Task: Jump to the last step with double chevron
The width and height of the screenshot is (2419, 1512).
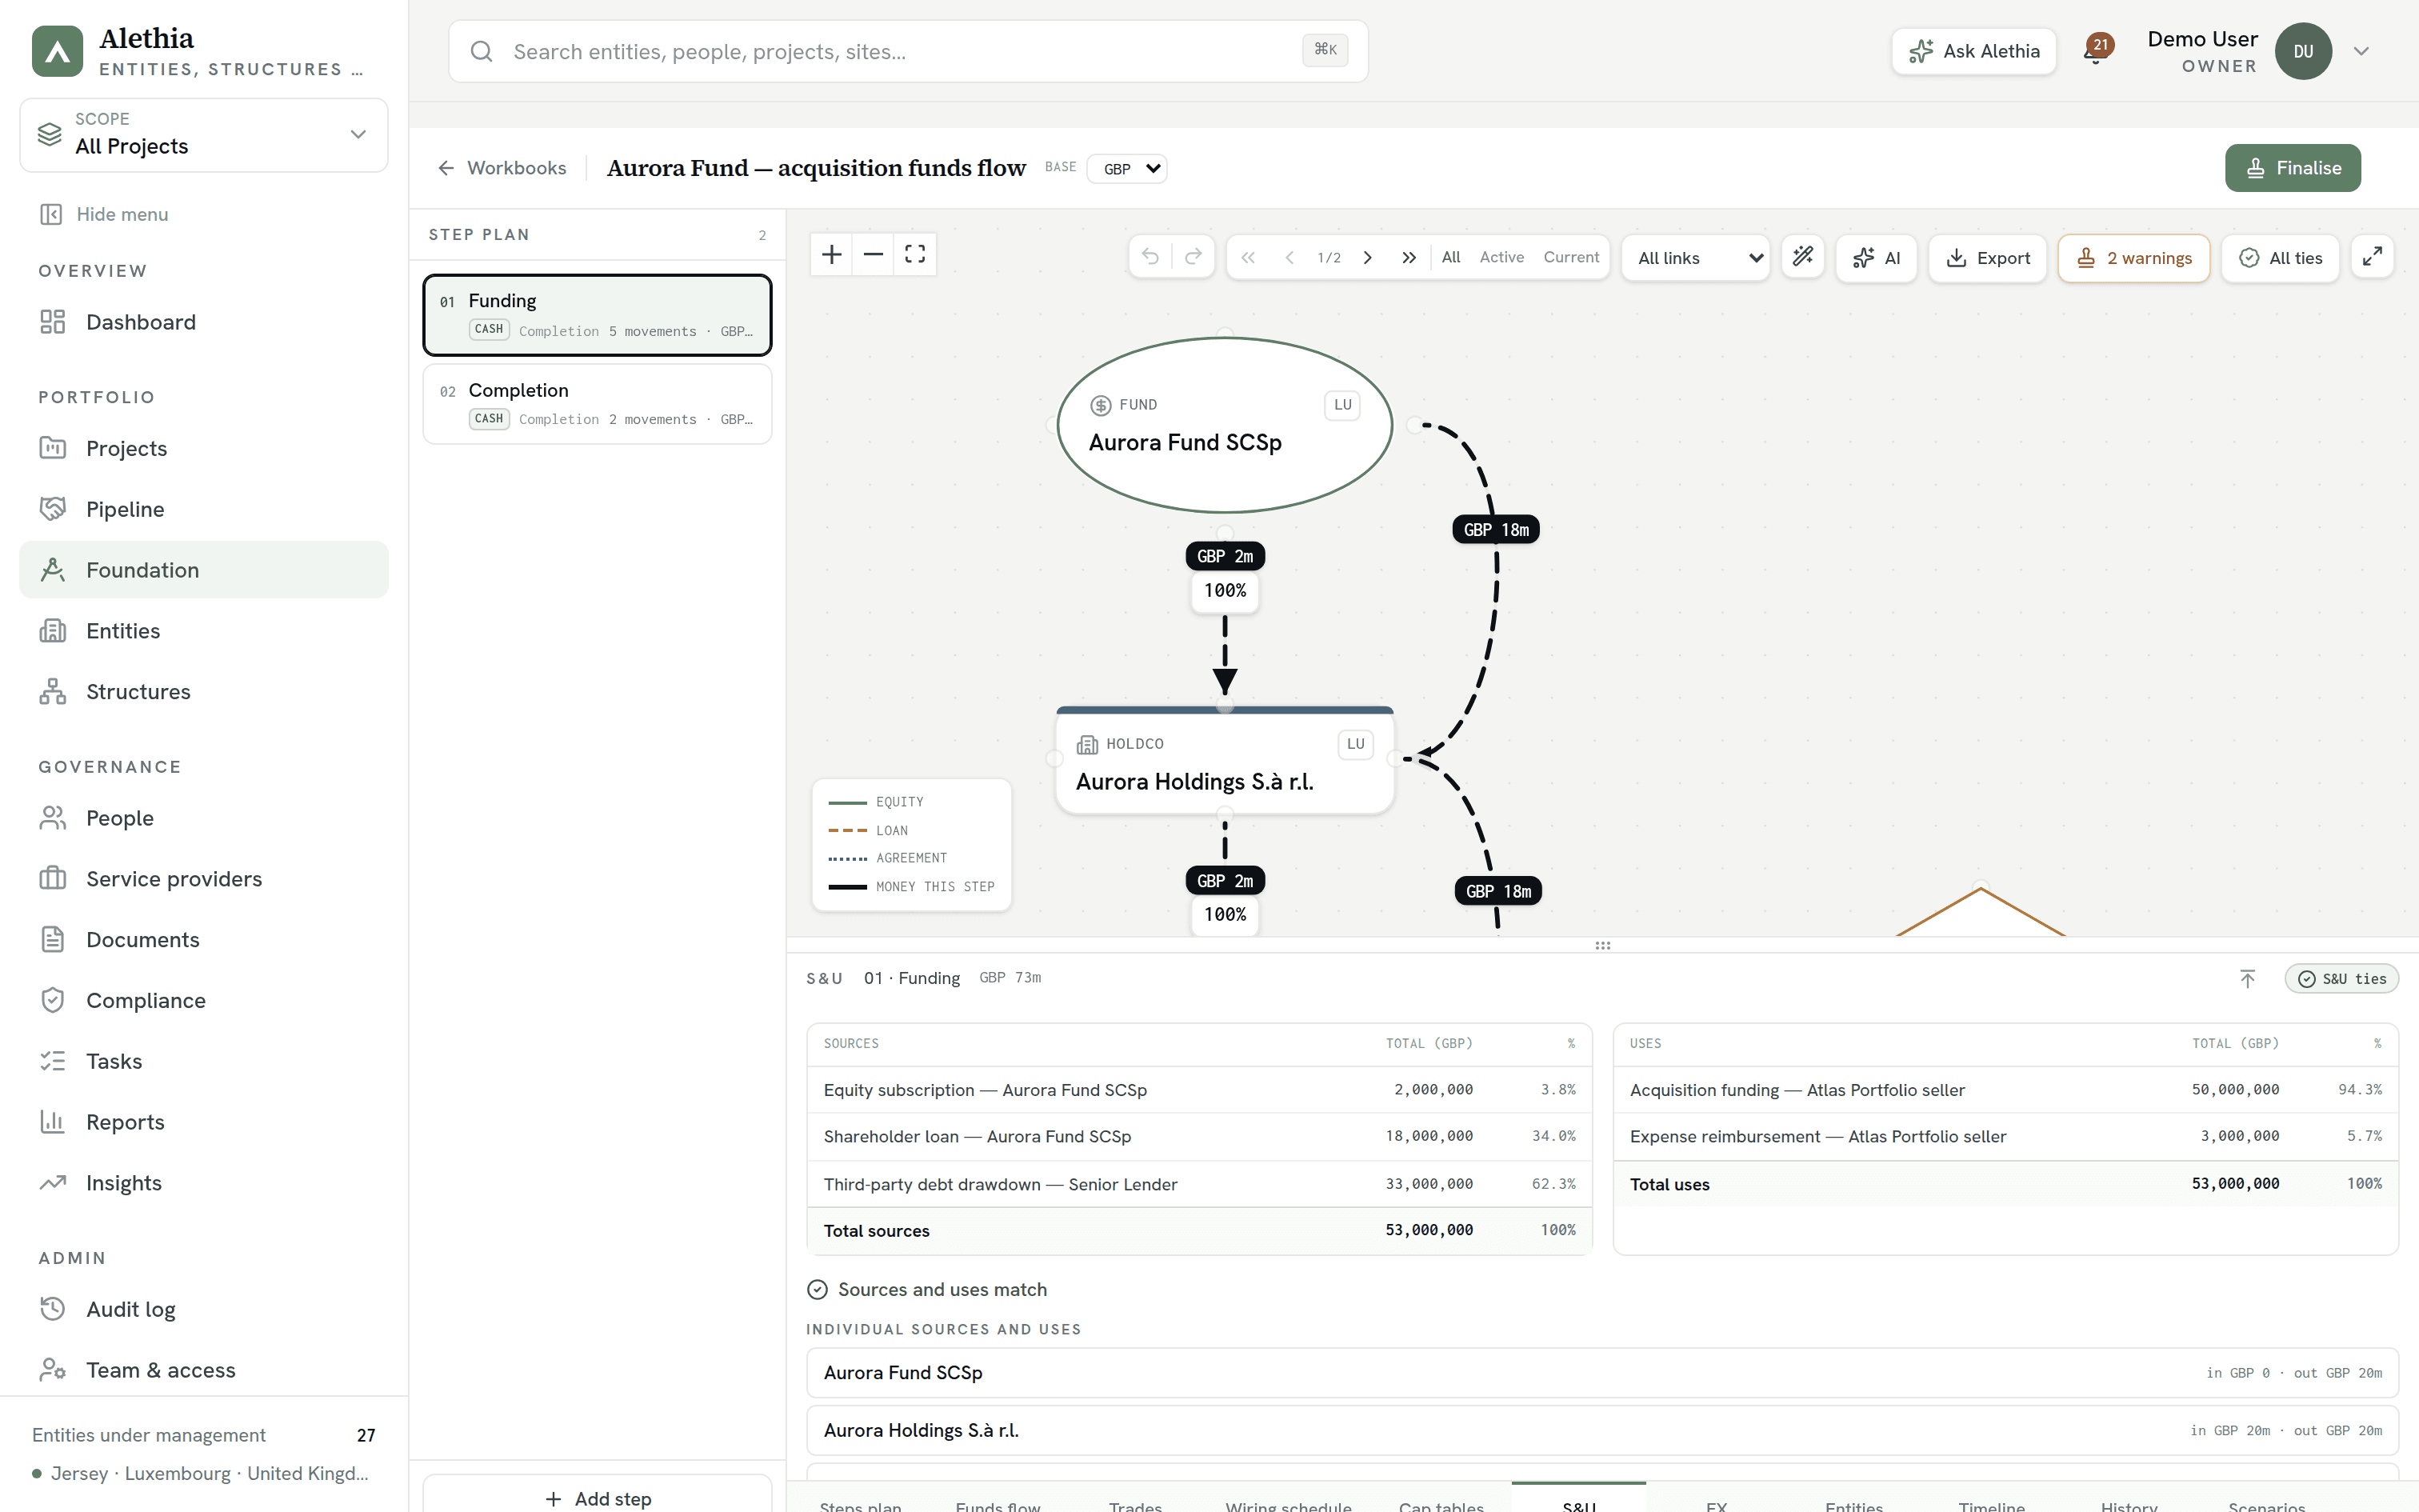Action: coord(1409,257)
